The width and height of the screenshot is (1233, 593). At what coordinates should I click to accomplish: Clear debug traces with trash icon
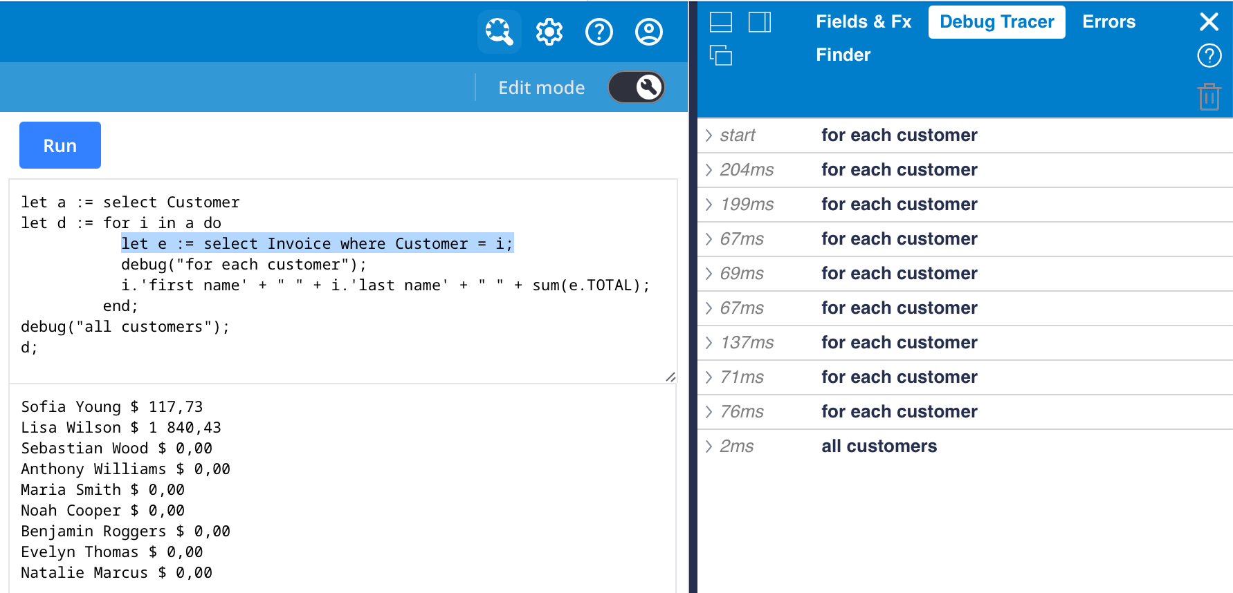tap(1209, 97)
